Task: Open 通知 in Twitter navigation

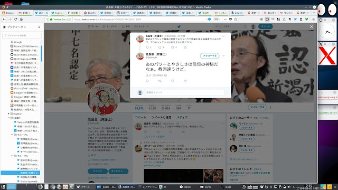Action: tap(126, 26)
